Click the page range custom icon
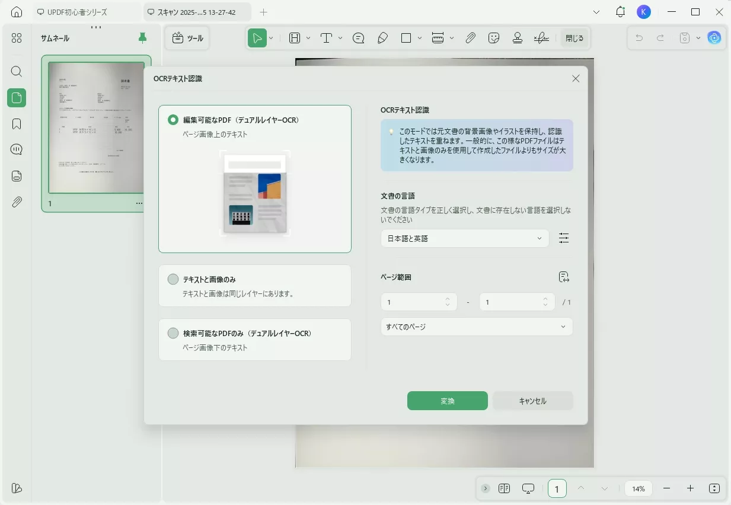The image size is (731, 505). click(x=564, y=277)
